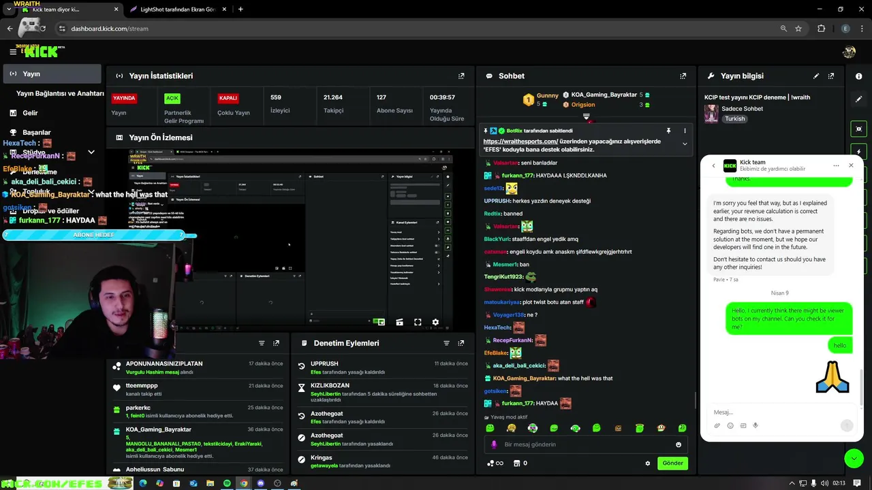Screen dimensions: 872x490
Task: Pop out the Denetim Eylemleri panel
Action: (461, 343)
